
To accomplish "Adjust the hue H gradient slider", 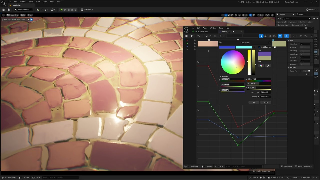I will click(x=259, y=81).
